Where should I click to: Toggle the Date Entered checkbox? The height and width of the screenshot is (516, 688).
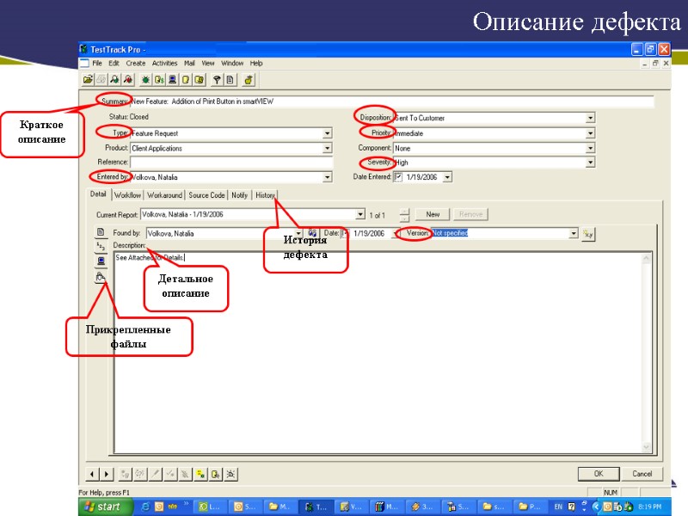click(398, 177)
